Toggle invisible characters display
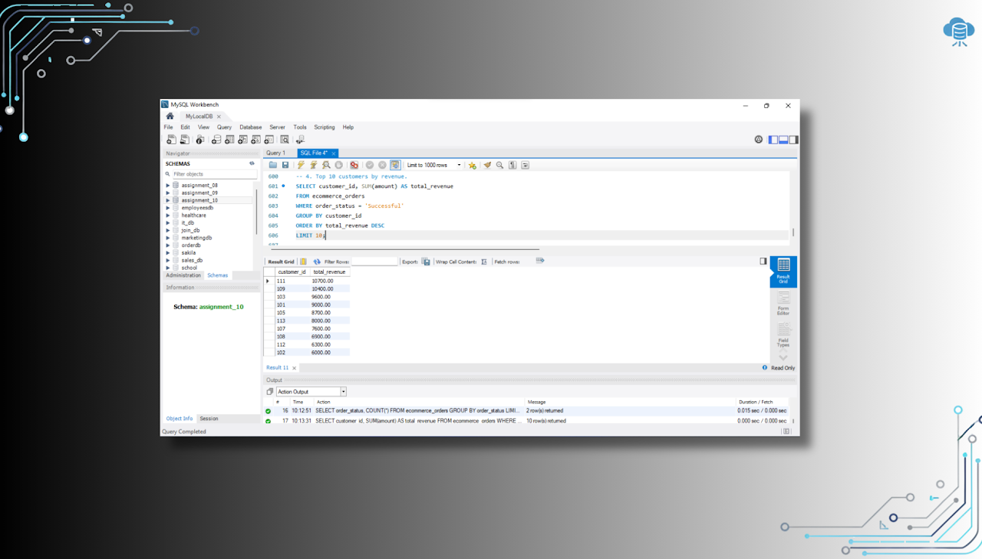This screenshot has width=982, height=559. [x=512, y=165]
